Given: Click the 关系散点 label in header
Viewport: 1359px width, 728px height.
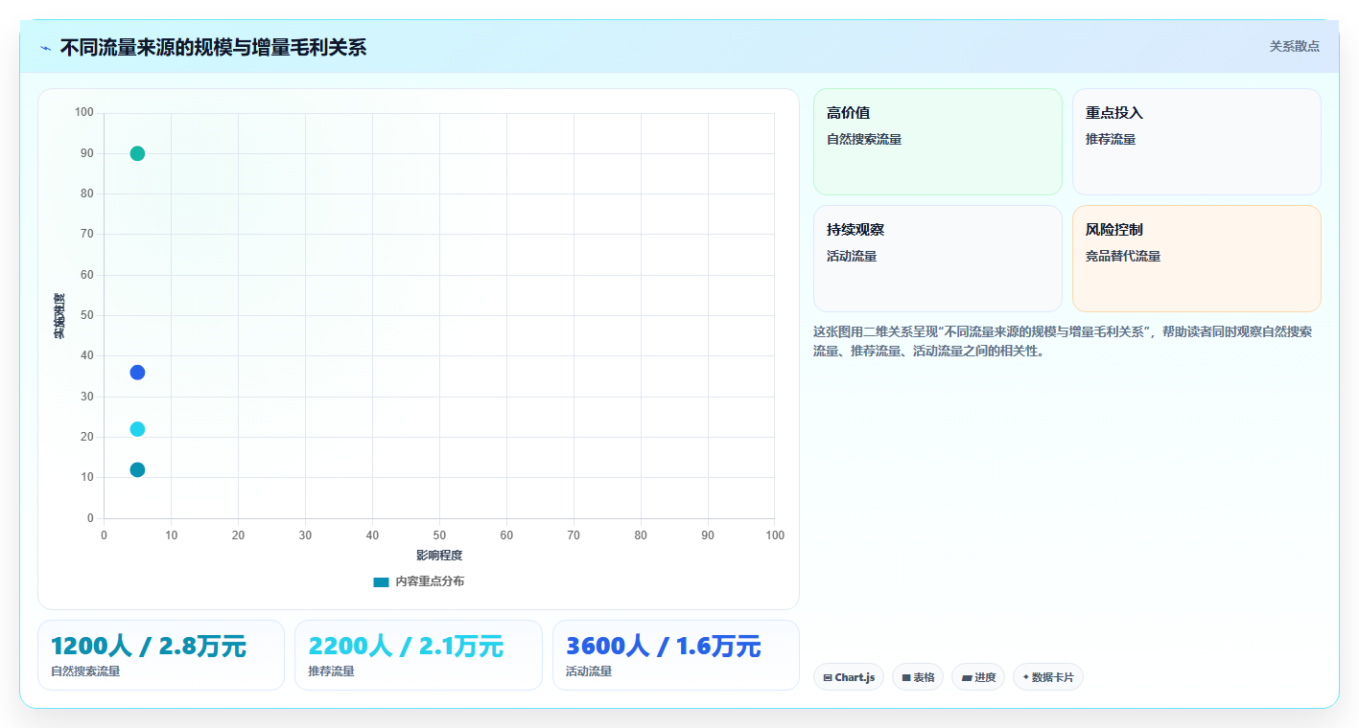Looking at the screenshot, I should click(1295, 46).
